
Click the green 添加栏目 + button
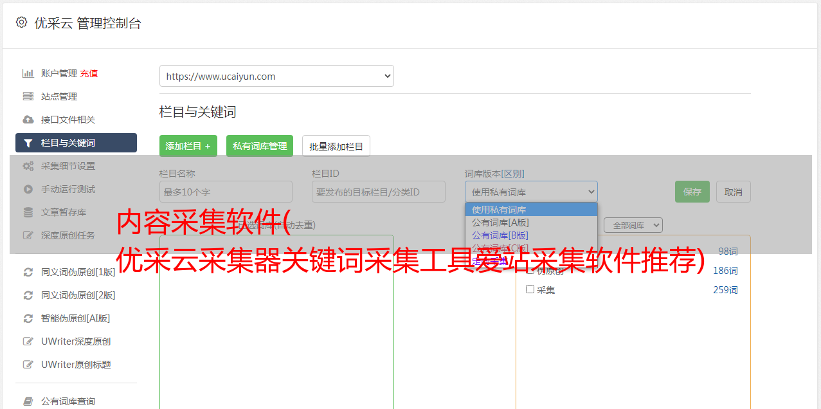click(188, 146)
